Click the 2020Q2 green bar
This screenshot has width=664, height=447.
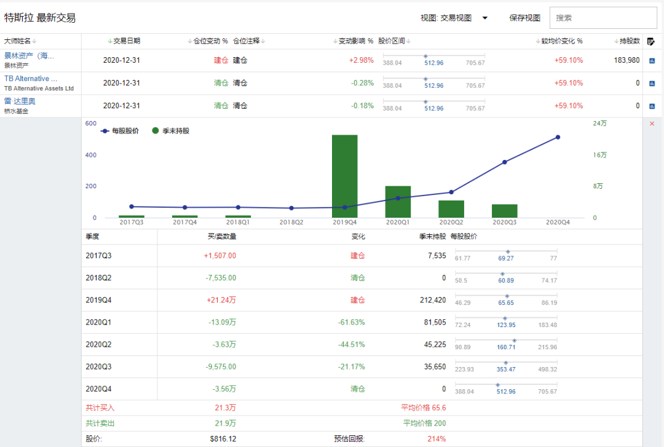point(451,209)
